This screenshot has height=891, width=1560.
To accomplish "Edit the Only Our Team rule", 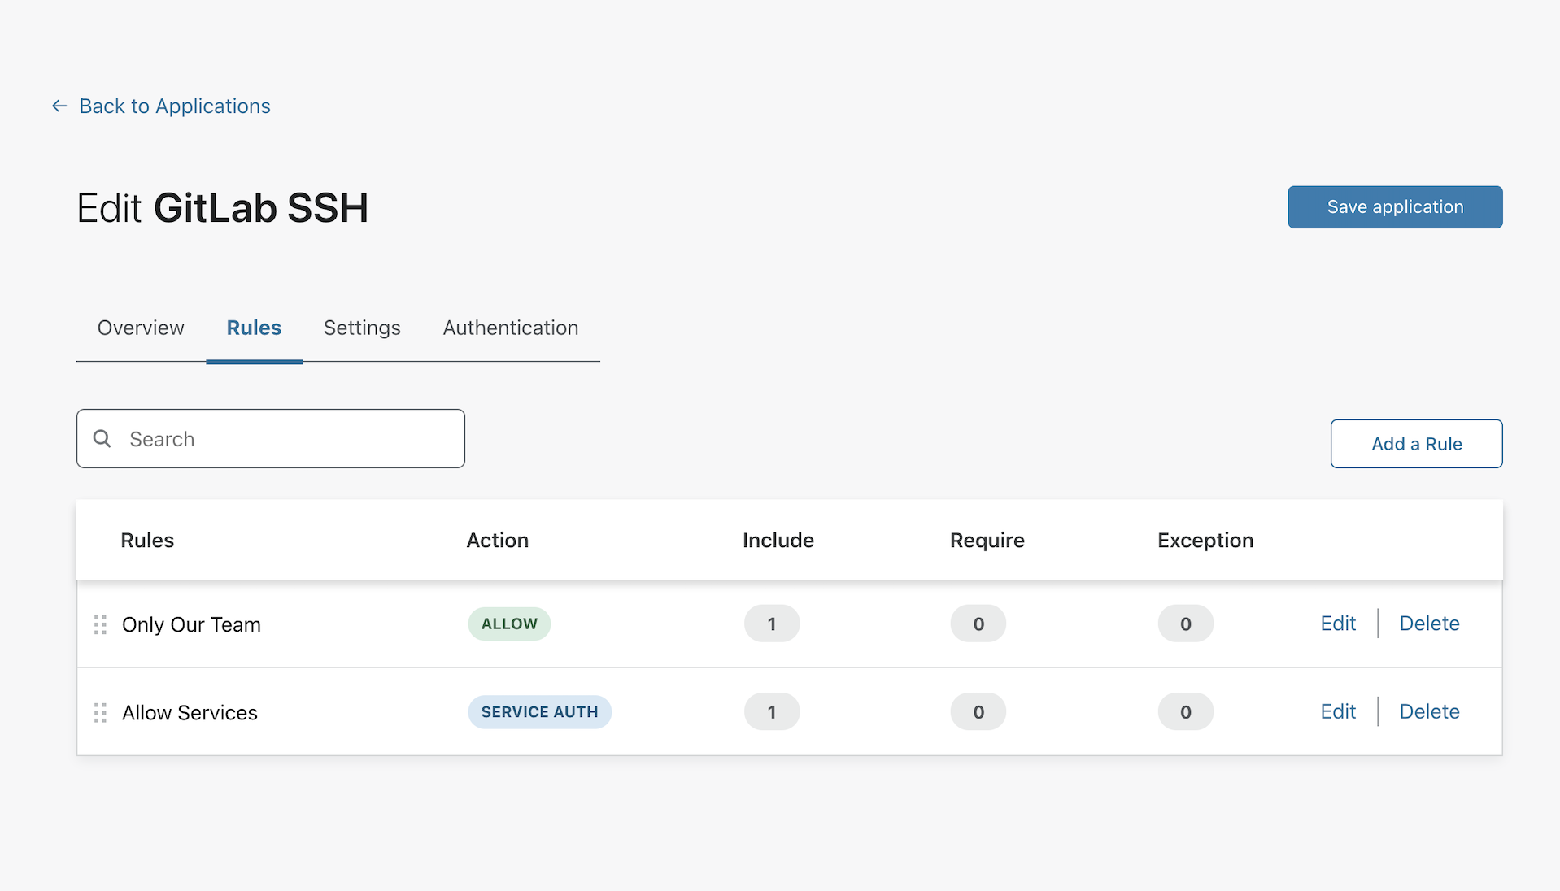I will [x=1338, y=624].
